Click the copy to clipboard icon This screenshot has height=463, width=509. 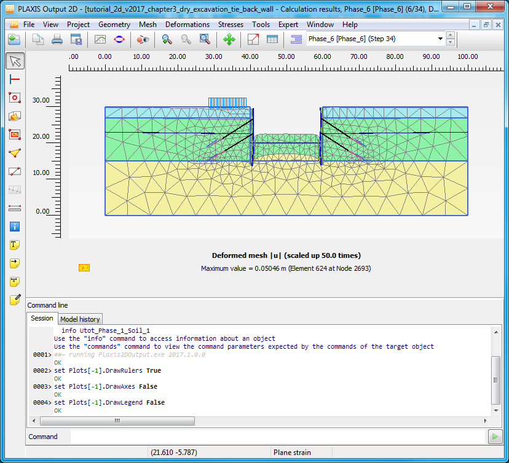38,39
